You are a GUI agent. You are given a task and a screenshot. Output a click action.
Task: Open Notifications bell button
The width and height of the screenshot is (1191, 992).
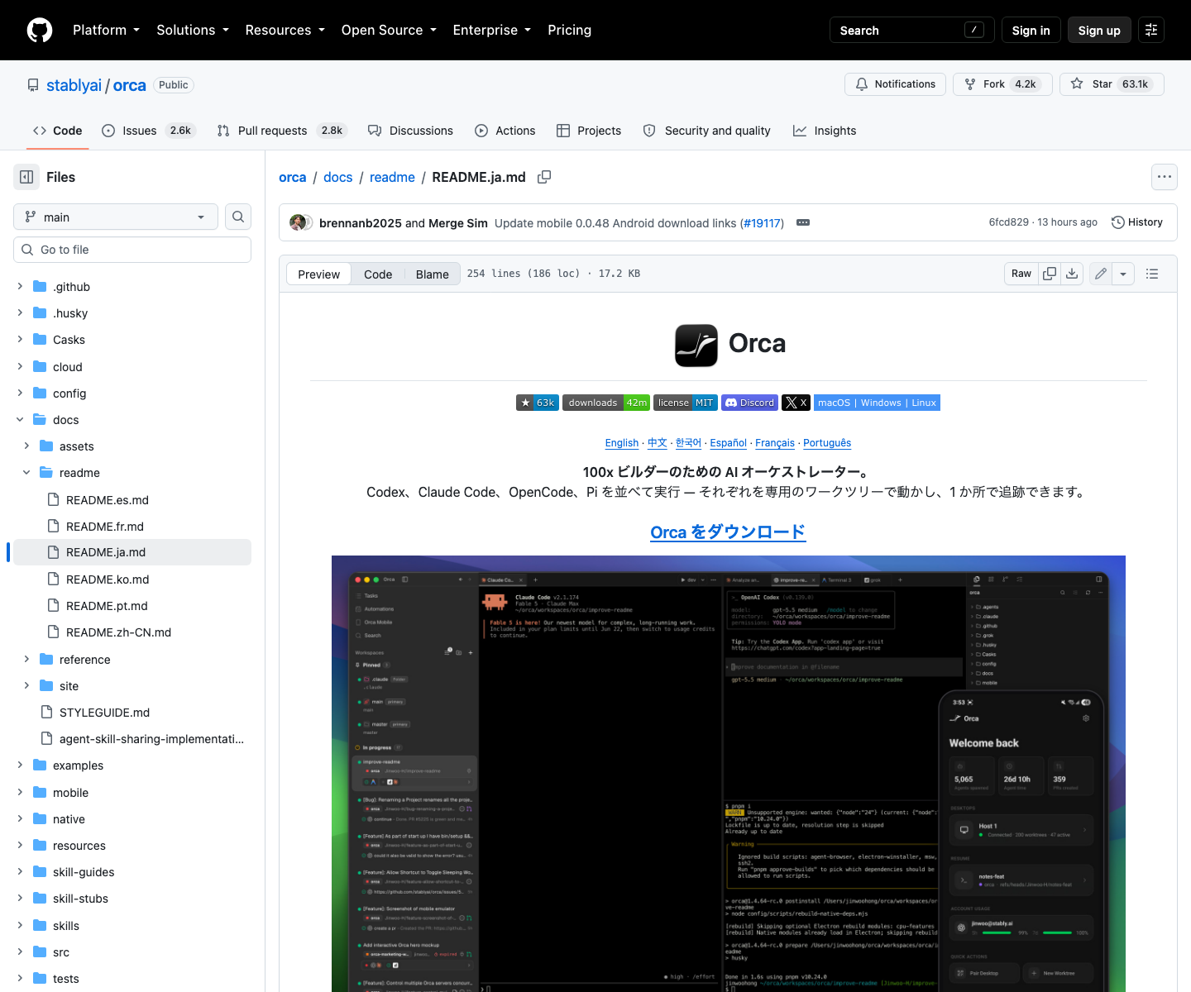pyautogui.click(x=895, y=84)
